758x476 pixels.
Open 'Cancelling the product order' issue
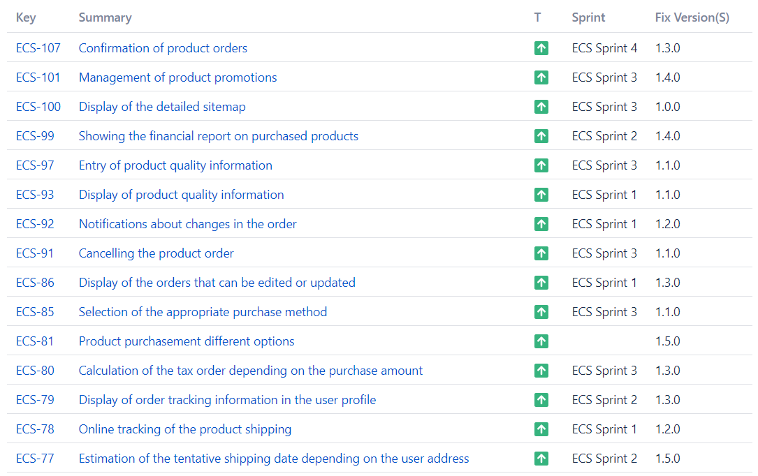point(156,253)
